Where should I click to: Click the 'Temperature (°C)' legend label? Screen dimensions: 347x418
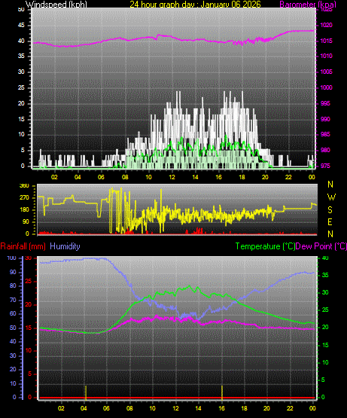(265, 246)
